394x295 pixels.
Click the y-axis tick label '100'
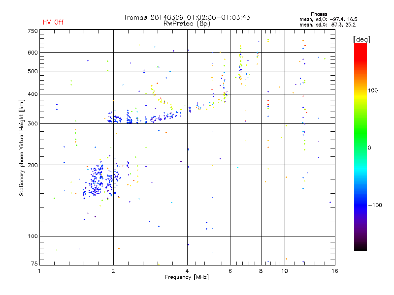tap(33, 236)
